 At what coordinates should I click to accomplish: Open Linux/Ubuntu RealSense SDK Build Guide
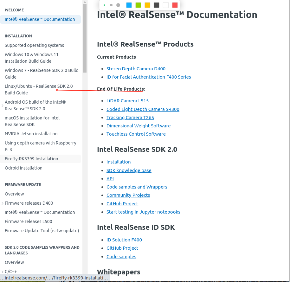[x=39, y=89]
